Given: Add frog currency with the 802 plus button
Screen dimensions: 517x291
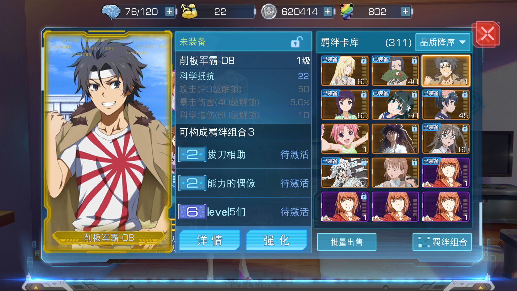Looking at the screenshot, I should coord(406,12).
